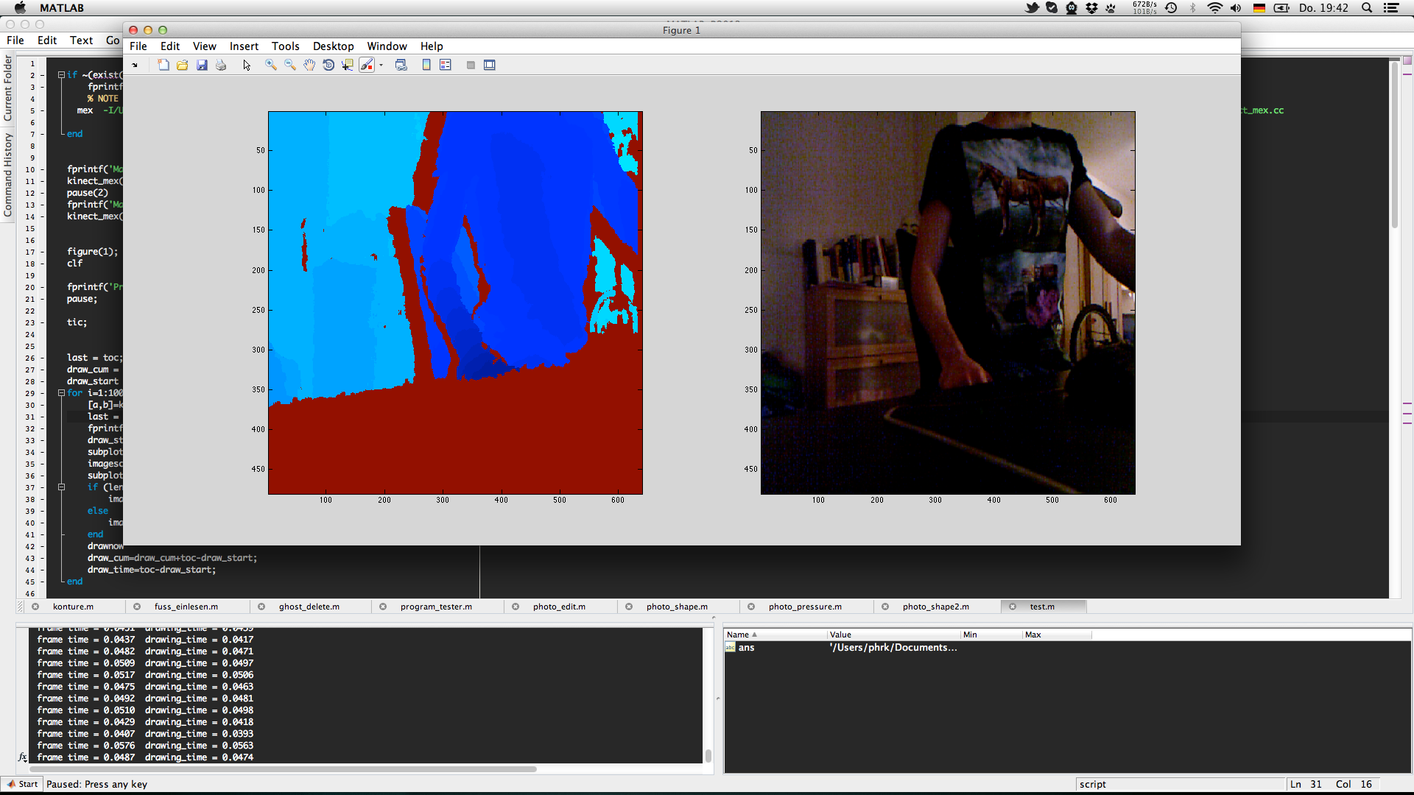Click the Min column header in workspace
1414x795 pixels.
coord(991,635)
